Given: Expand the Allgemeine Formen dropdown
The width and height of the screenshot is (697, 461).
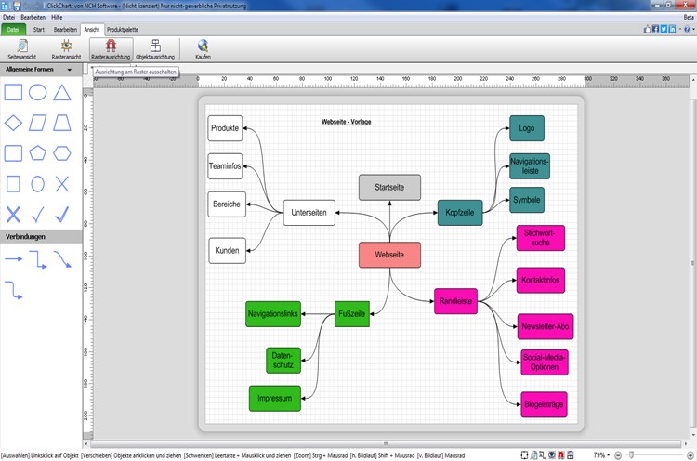Looking at the screenshot, I should [x=70, y=70].
